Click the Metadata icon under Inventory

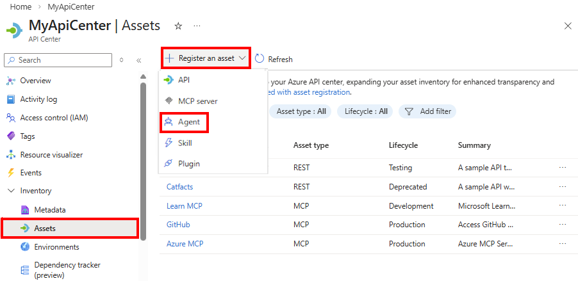click(x=25, y=210)
